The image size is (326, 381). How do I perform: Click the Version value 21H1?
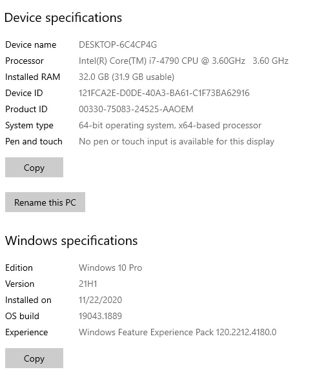coord(88,284)
